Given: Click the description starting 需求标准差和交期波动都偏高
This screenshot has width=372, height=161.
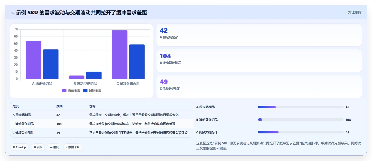Looking at the screenshot, I should click(x=132, y=124).
